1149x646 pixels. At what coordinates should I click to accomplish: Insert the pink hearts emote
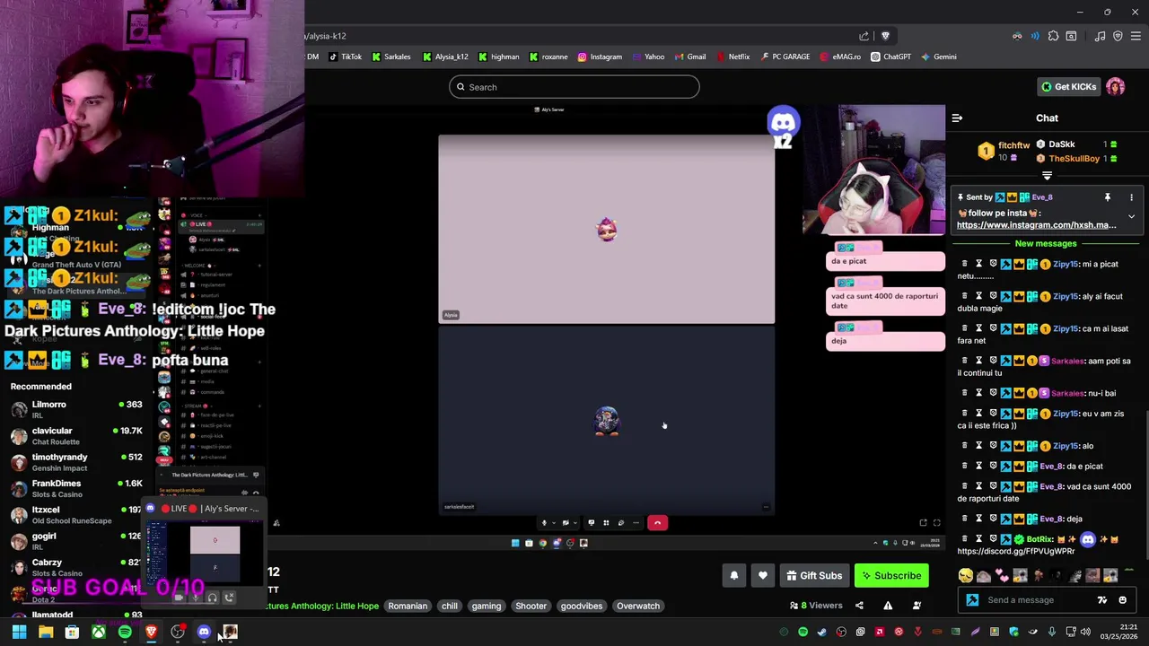[x=1002, y=576]
